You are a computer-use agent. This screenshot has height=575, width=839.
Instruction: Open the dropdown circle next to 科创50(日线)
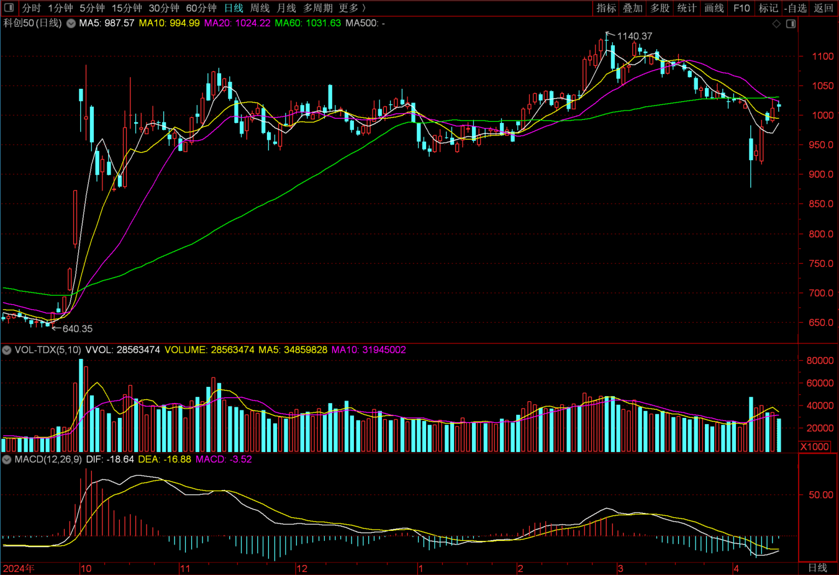click(x=71, y=24)
